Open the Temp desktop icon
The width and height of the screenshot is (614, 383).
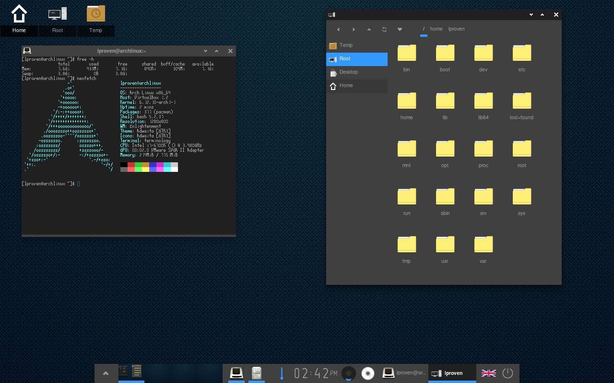[96, 19]
